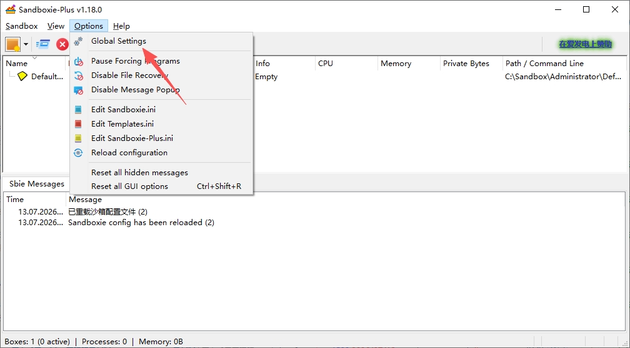Click the green Chinese sponsor link
The height and width of the screenshot is (348, 630).
[585, 44]
